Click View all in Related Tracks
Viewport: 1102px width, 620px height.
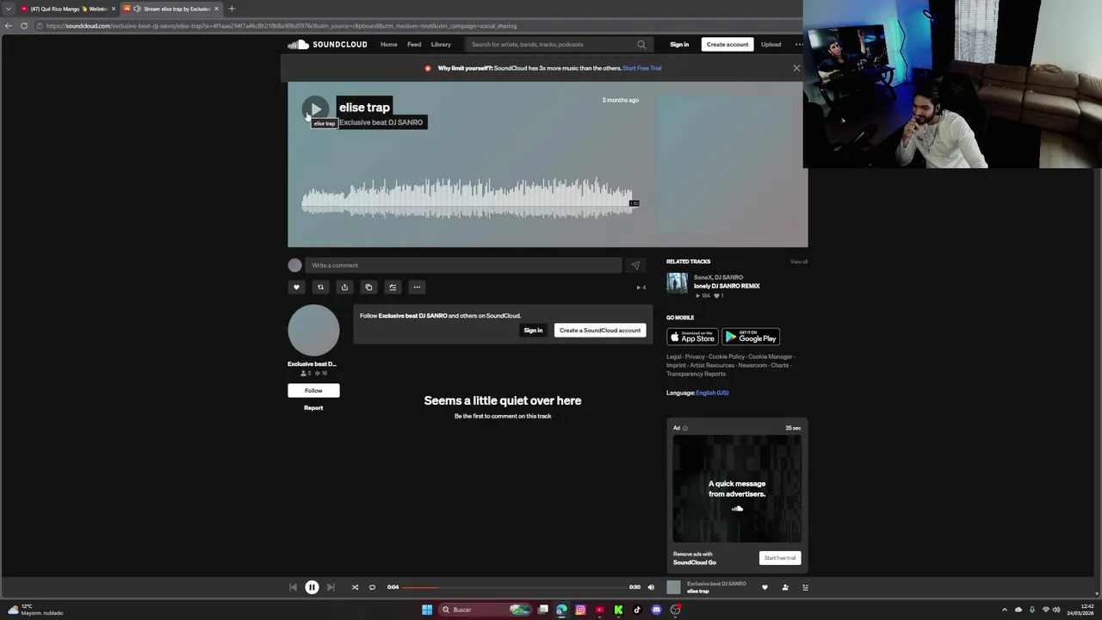click(x=799, y=262)
